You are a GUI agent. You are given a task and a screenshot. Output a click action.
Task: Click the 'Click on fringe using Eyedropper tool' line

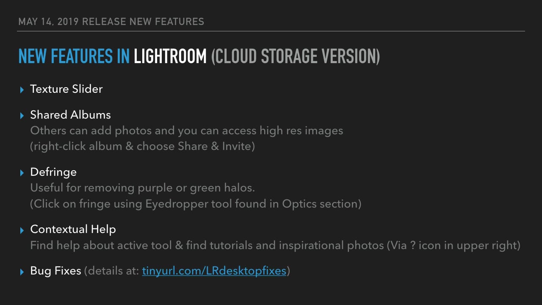pos(196,204)
